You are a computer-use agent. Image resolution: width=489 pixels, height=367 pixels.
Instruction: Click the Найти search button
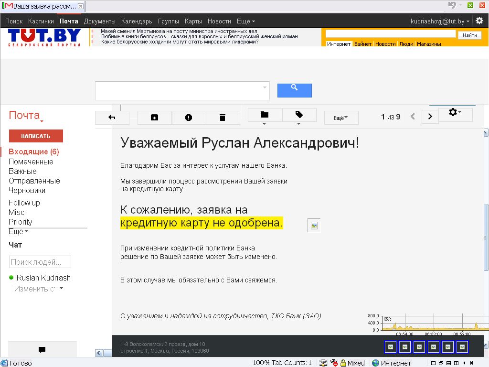point(470,35)
